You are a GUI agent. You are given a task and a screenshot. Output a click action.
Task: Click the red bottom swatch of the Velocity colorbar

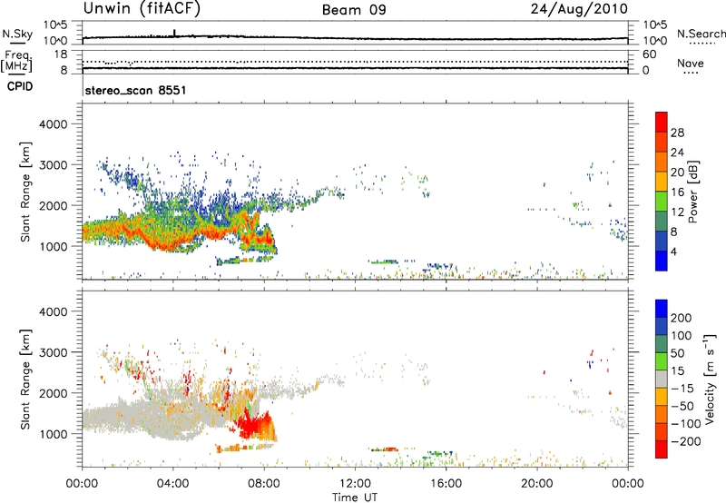point(662,449)
